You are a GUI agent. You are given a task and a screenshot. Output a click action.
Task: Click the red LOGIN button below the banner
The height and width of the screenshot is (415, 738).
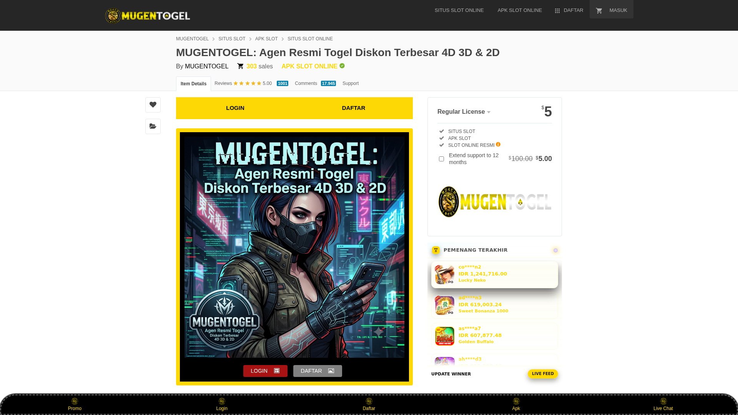click(x=265, y=371)
